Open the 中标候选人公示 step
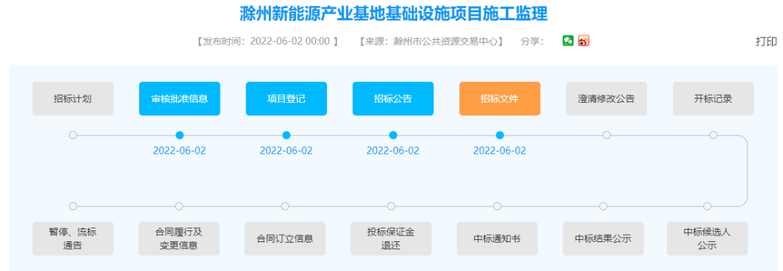Screen dimensions: 783x271 (x=708, y=238)
